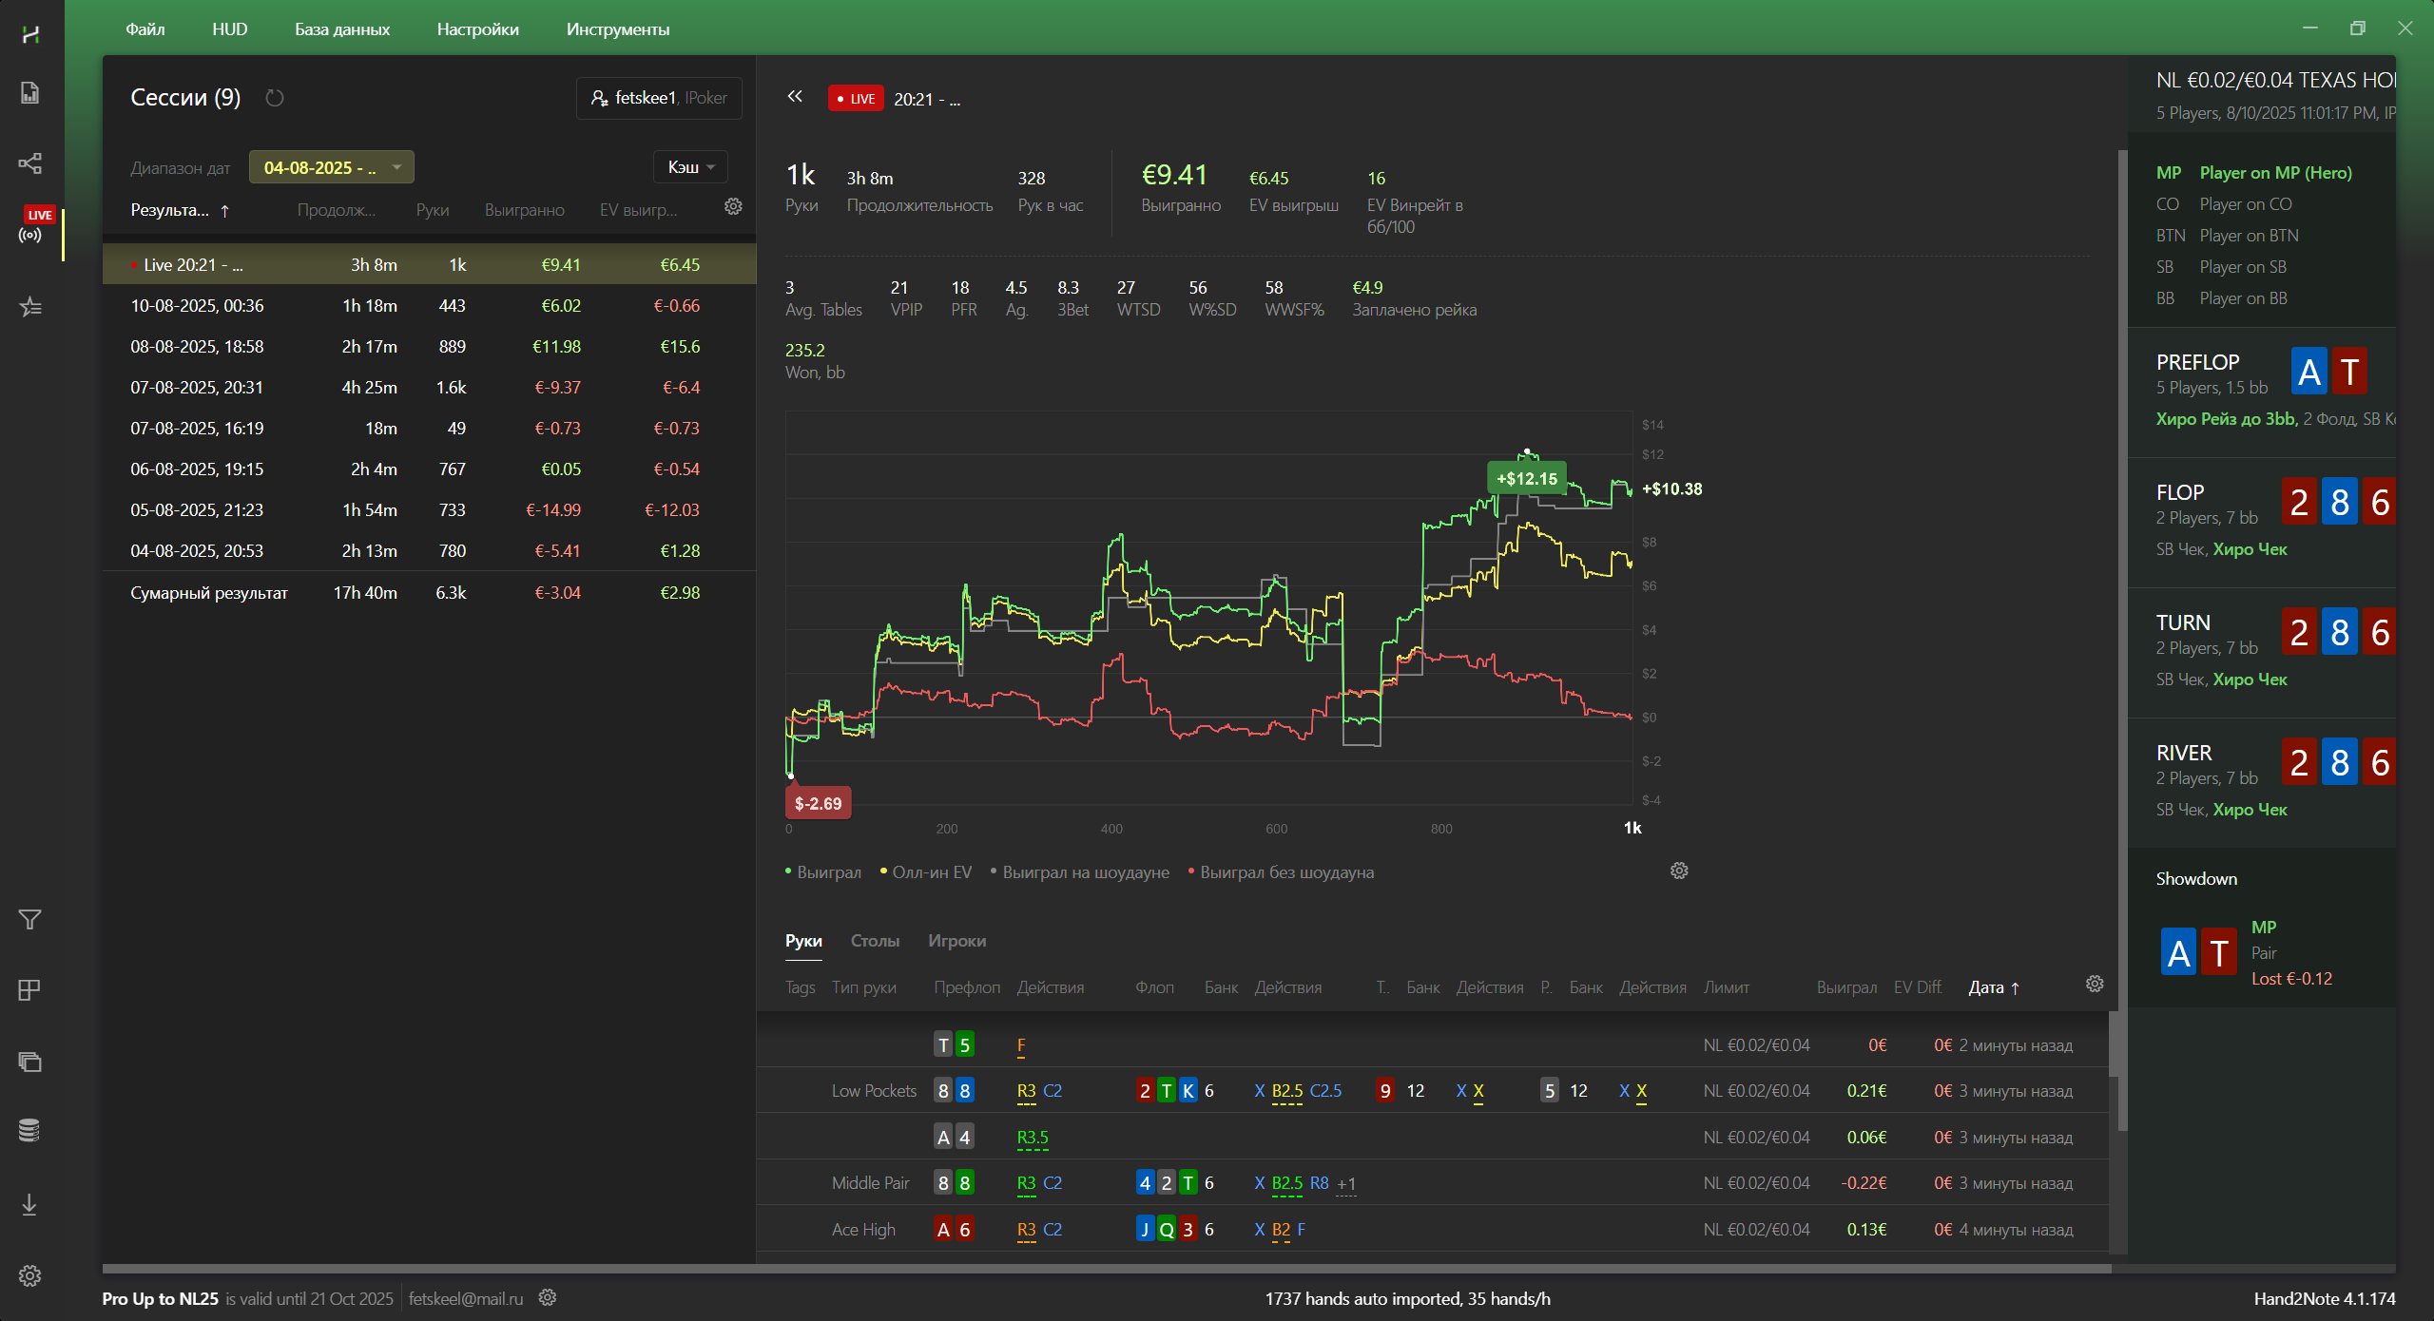
Task: Switch to the Столы tab
Action: pyautogui.click(x=875, y=941)
